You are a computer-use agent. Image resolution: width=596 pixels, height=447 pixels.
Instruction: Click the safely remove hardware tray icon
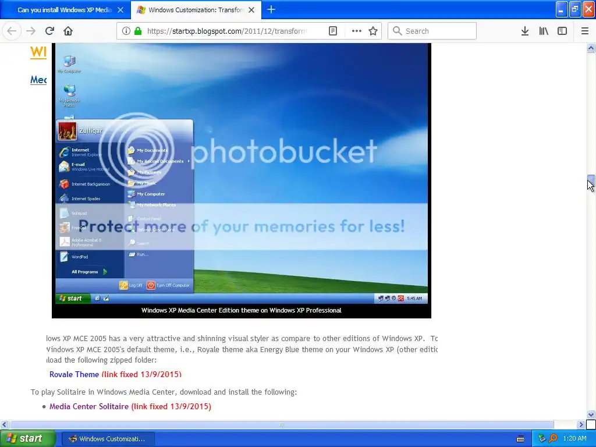tap(542, 439)
